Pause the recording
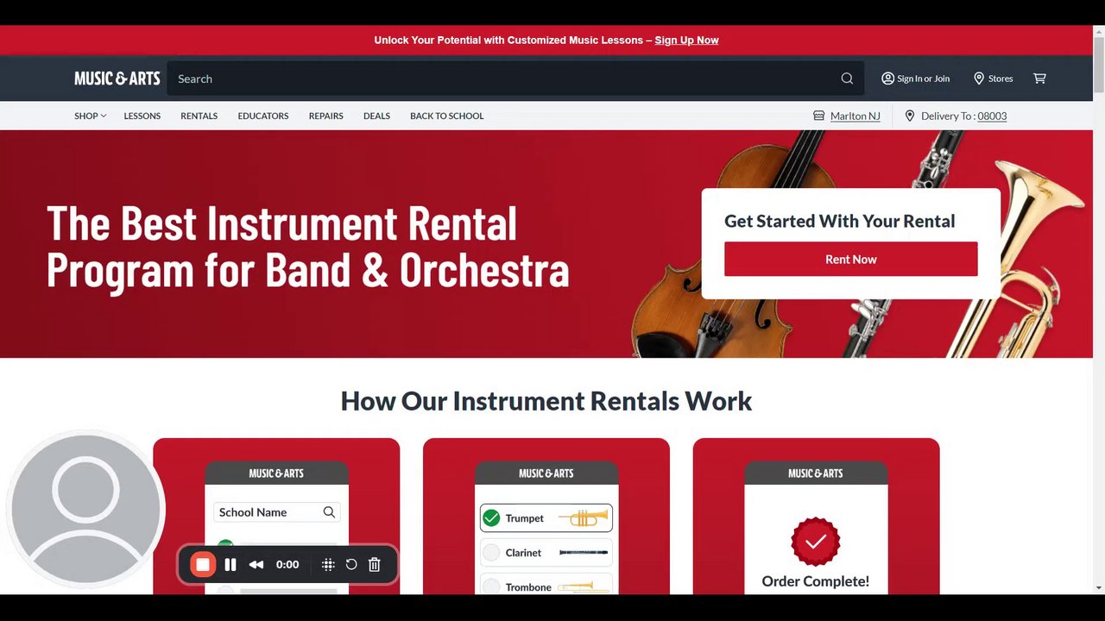The image size is (1105, 621). click(x=230, y=565)
